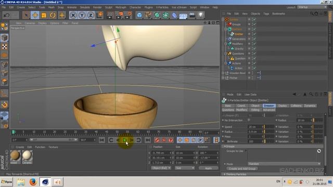This screenshot has height=187, width=333.
Task: Click Apply in coordinates panel
Action: point(208,168)
